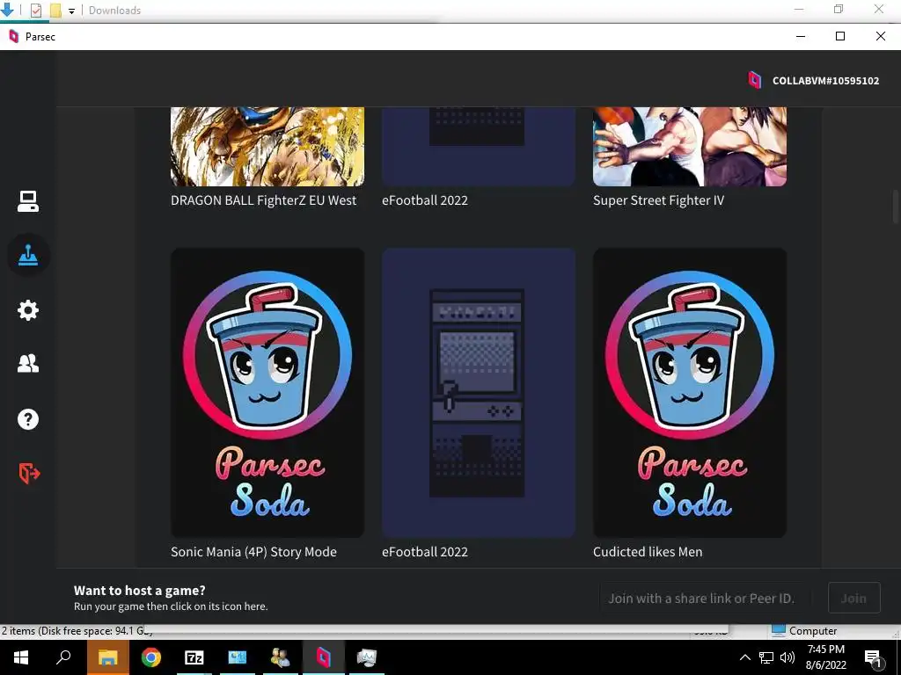
Task: Show hidden system tray icons chevron
Action: point(744,657)
